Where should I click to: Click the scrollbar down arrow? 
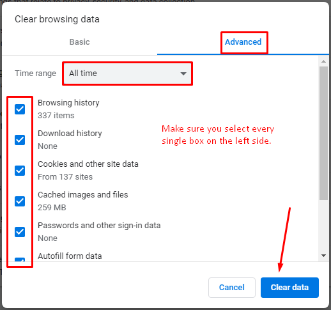[x=323, y=256]
